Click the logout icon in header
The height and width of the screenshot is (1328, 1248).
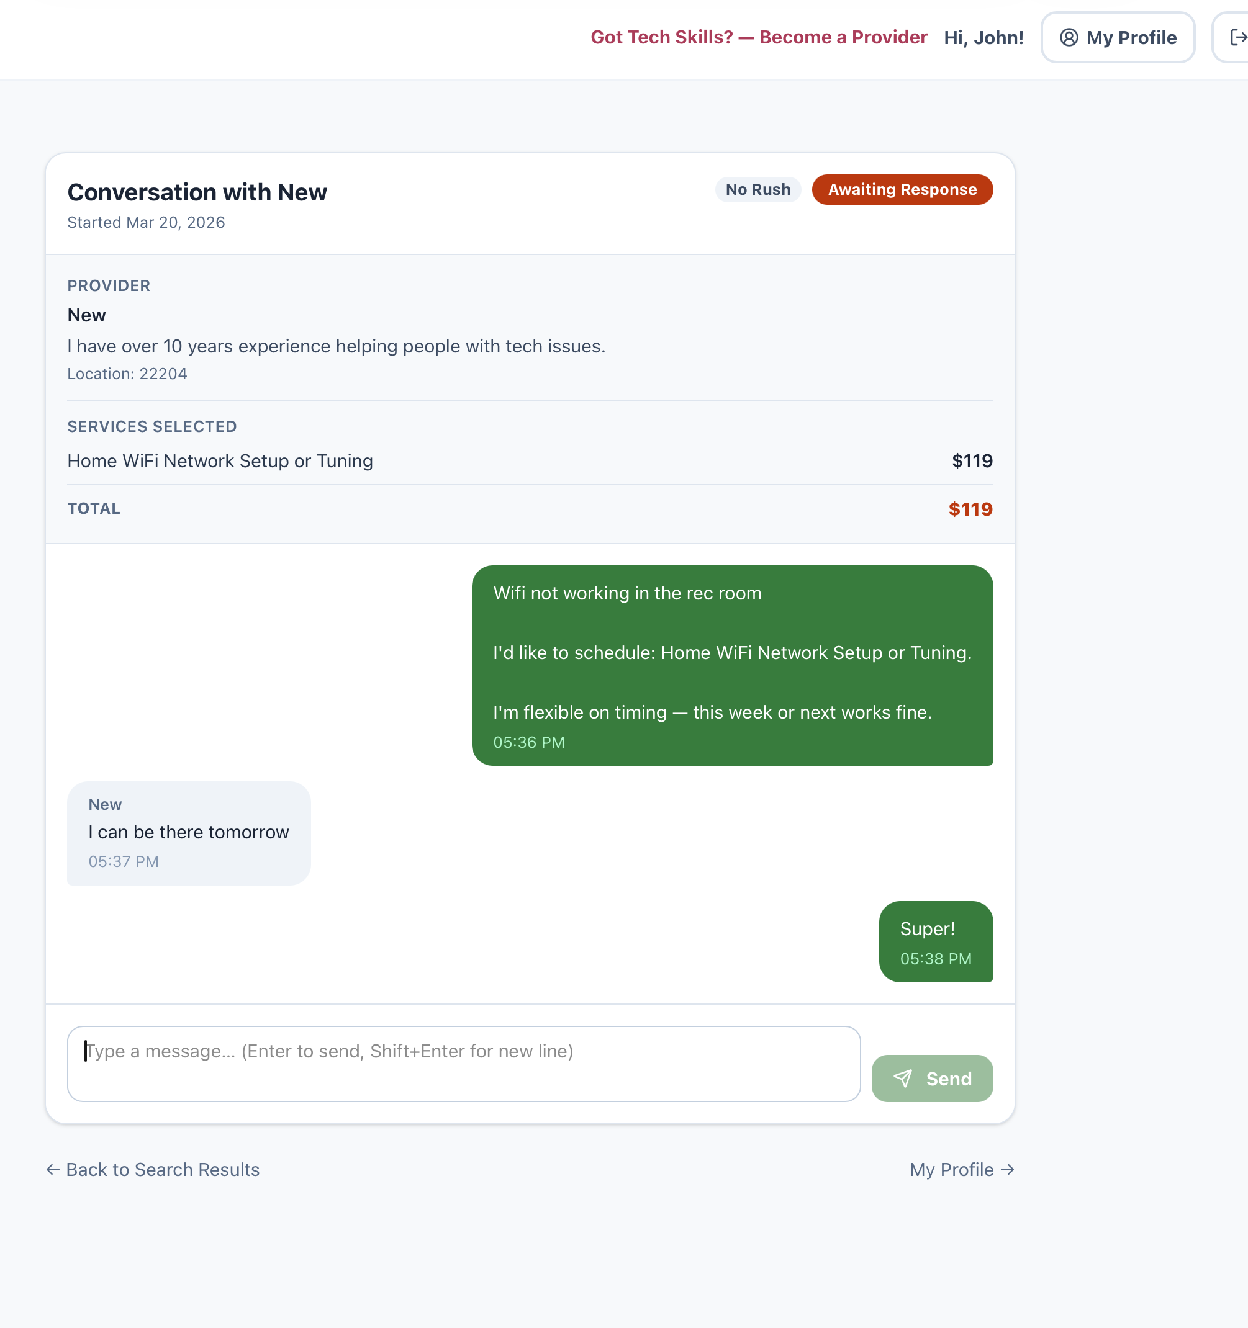(x=1237, y=37)
